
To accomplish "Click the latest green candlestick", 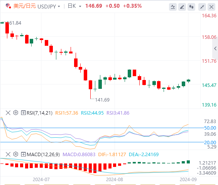I will coord(189,81).
